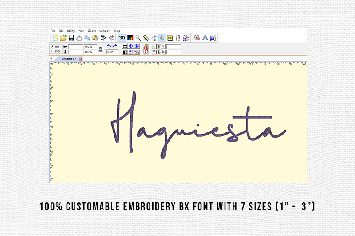Screen dimensions: 355x236
Task: Click the rotate right arrow button
Action: (x=115, y=46)
